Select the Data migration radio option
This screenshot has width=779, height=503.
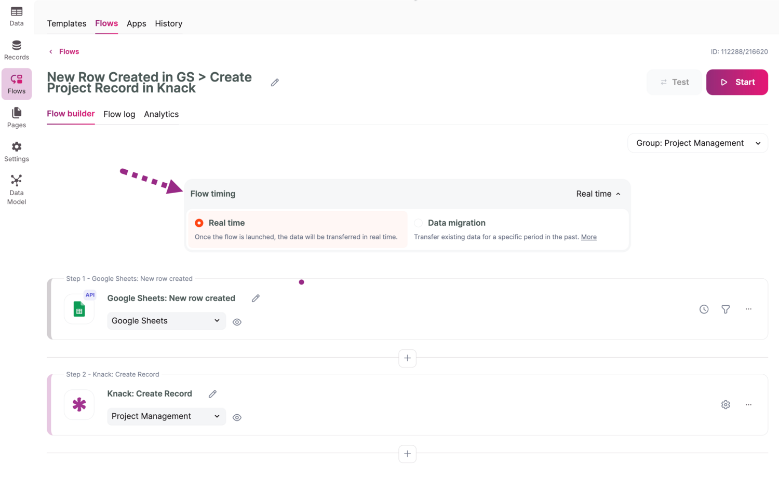[x=419, y=223]
